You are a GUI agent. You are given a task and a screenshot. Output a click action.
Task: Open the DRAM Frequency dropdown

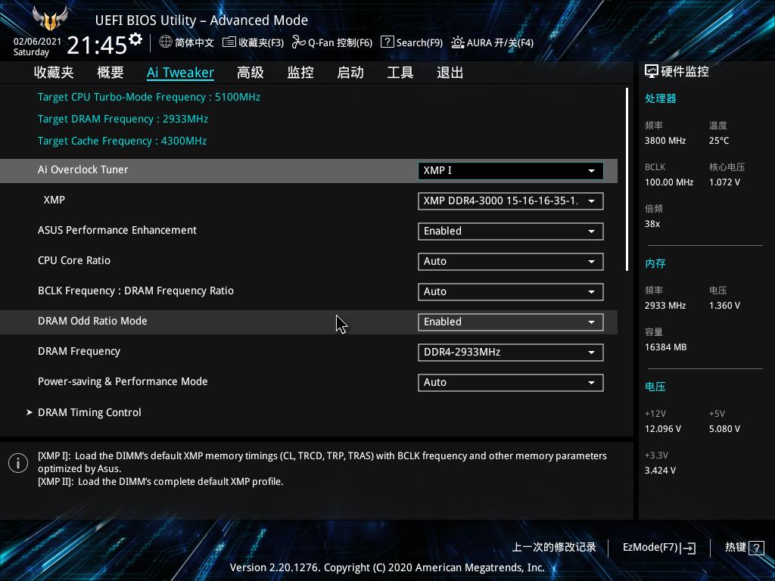[511, 353]
